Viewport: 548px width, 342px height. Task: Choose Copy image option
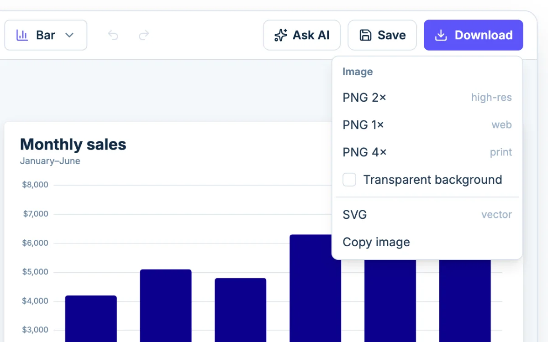click(427, 242)
